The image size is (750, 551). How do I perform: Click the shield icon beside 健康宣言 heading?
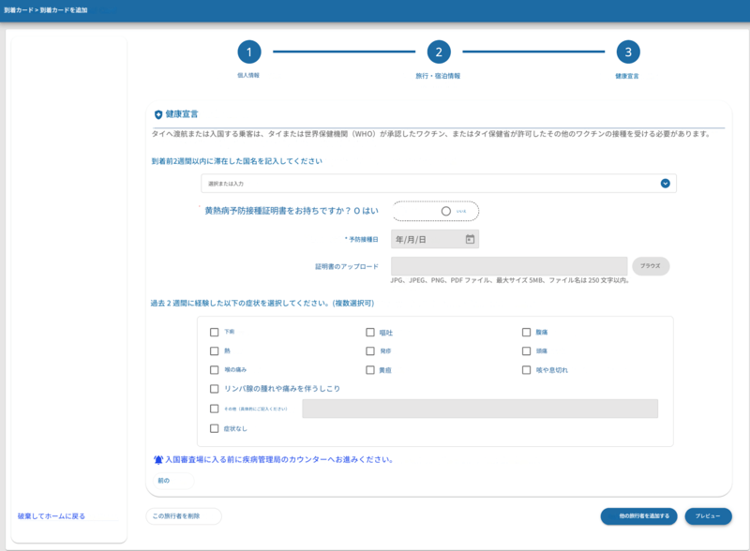(x=158, y=114)
